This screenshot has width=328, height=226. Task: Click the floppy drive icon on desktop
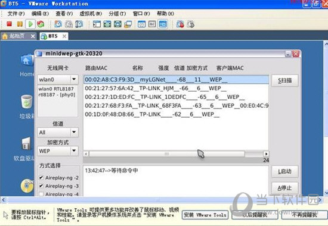click(x=27, y=143)
